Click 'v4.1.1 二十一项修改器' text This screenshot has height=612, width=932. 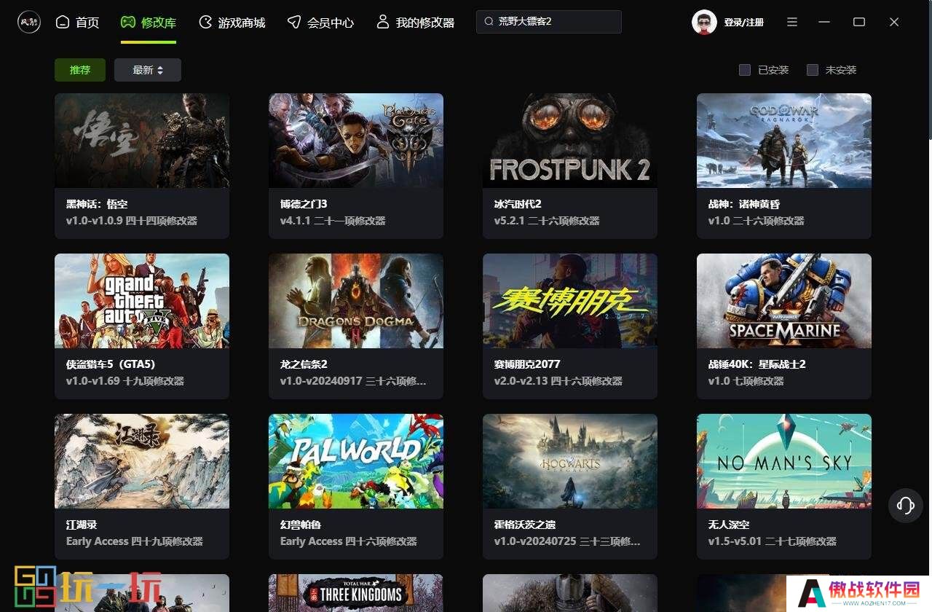333,221
